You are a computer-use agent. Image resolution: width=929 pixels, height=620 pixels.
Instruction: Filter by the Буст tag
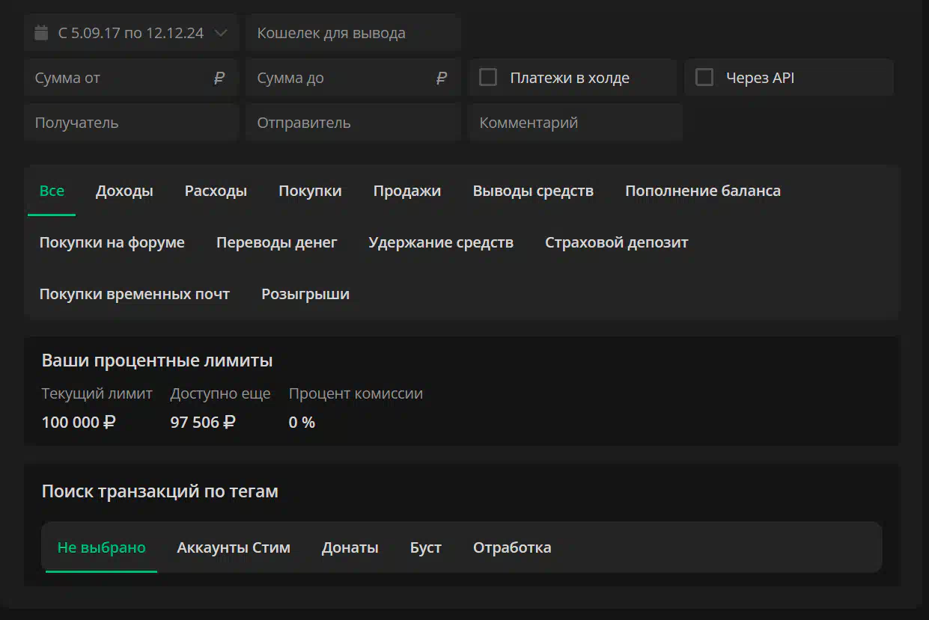tap(426, 547)
